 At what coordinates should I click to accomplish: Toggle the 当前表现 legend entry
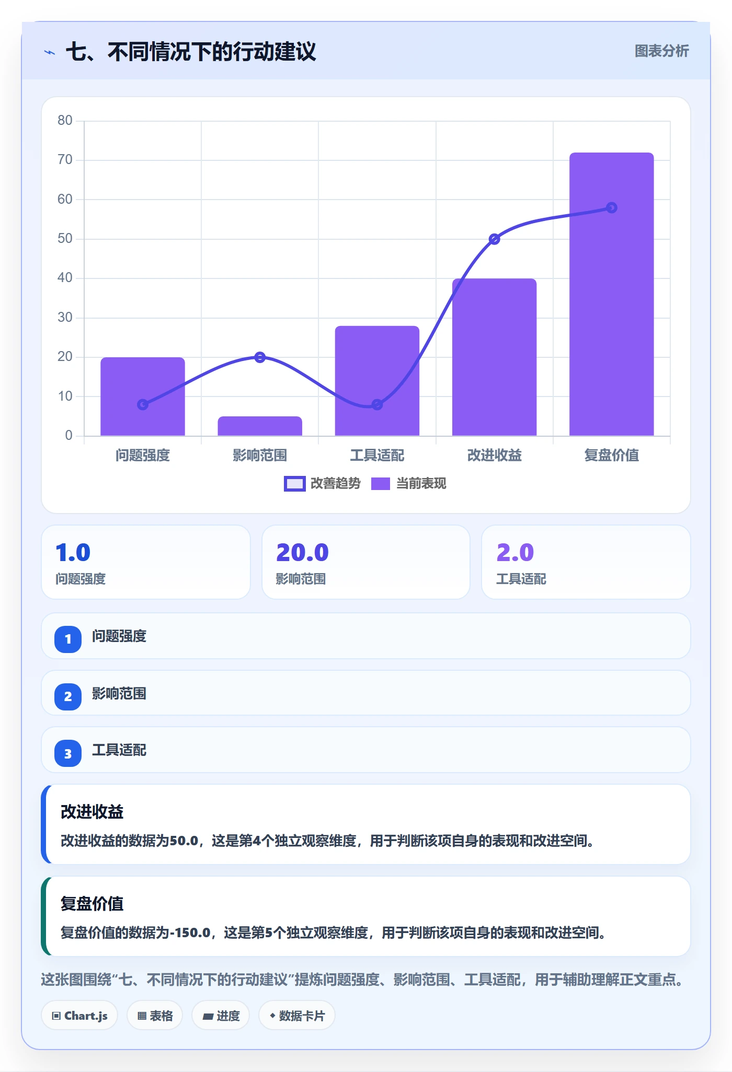[x=409, y=484]
